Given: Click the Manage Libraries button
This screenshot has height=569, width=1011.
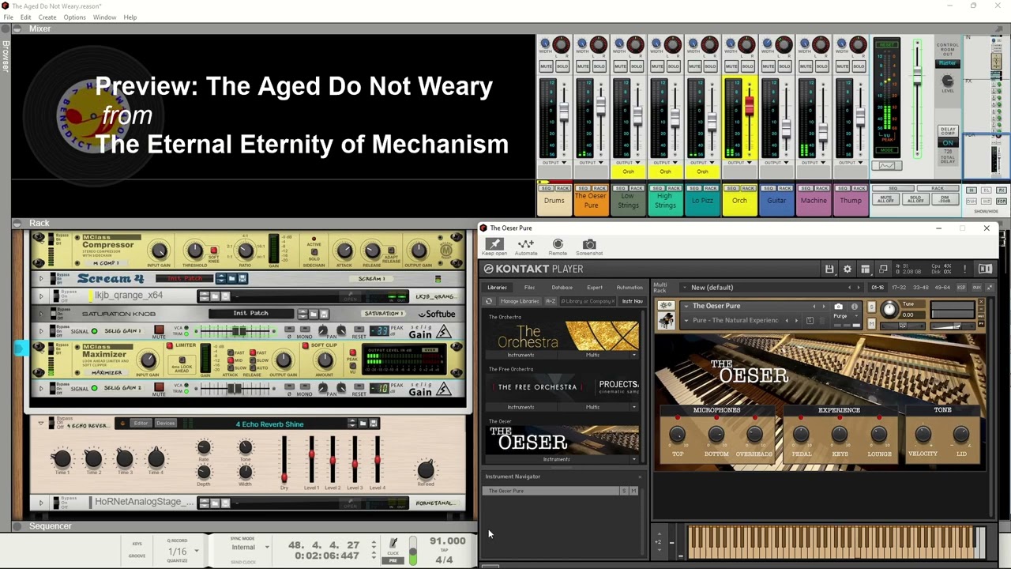Looking at the screenshot, I should tap(519, 301).
